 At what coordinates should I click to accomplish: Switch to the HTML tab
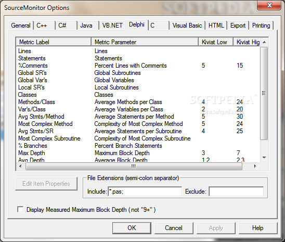(216, 26)
